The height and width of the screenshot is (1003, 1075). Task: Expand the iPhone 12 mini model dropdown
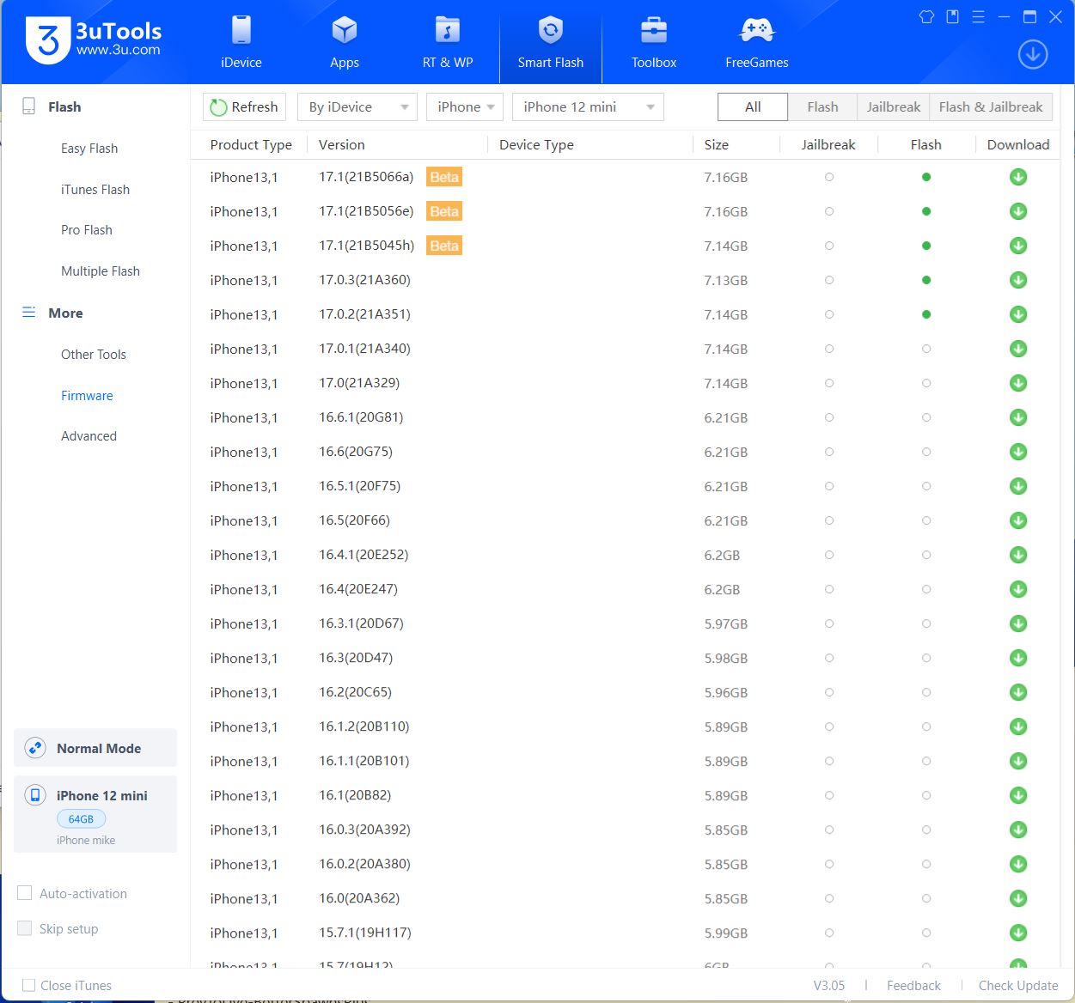click(588, 107)
